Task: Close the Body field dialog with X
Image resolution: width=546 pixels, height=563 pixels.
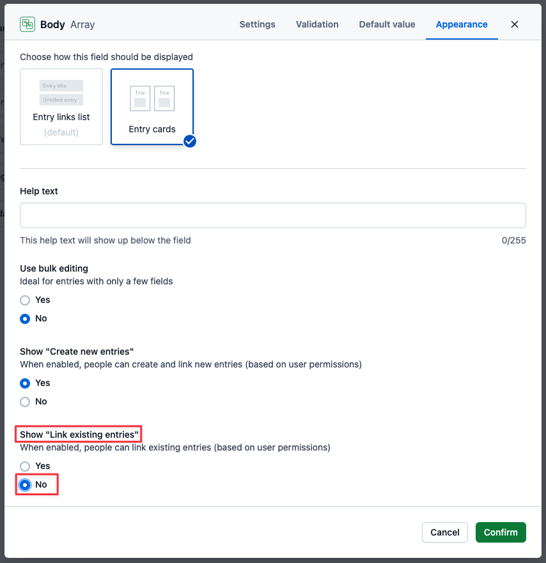Action: click(515, 24)
